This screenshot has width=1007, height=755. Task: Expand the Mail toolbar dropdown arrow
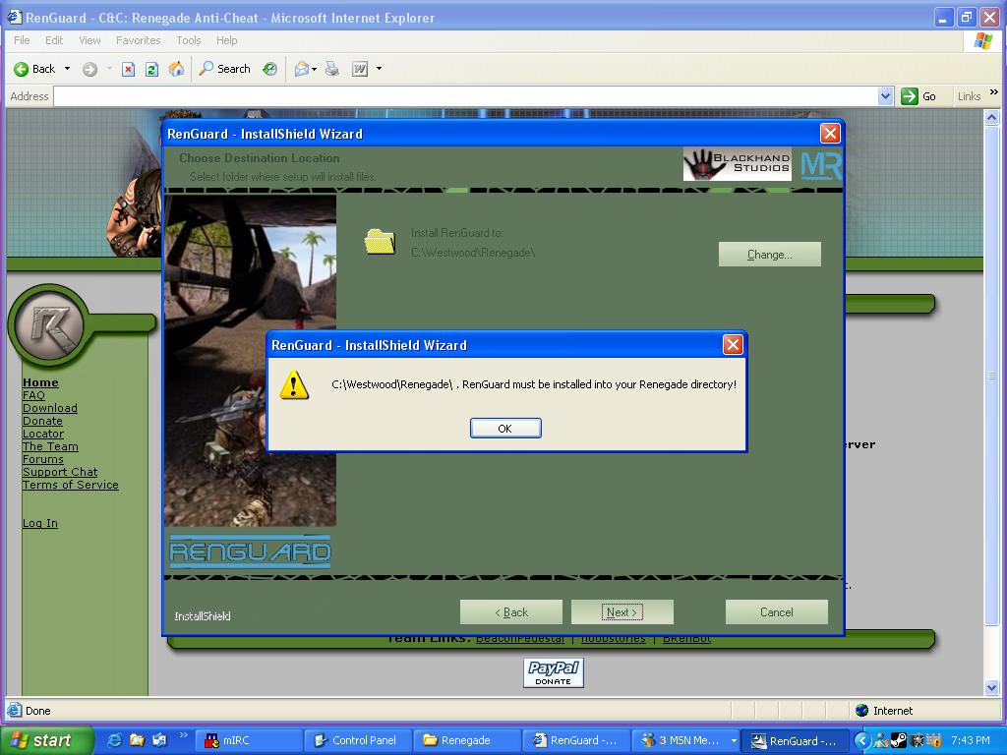[315, 69]
